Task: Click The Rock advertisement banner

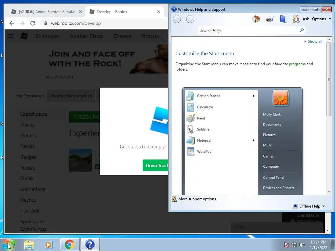Action: pos(108,59)
